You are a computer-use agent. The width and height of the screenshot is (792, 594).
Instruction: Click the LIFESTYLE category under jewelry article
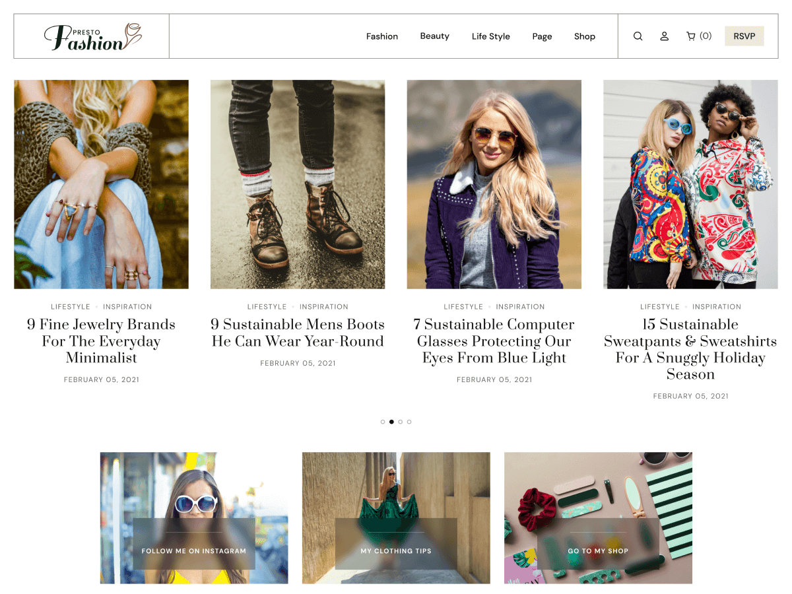point(71,306)
